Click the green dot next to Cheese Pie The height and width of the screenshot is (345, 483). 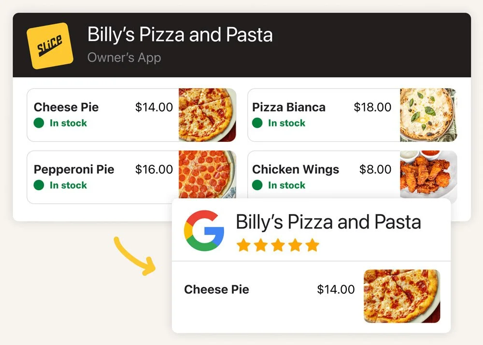39,123
